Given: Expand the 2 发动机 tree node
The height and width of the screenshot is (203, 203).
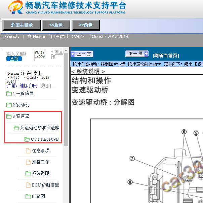Looking at the screenshot, I should (x=21, y=105).
